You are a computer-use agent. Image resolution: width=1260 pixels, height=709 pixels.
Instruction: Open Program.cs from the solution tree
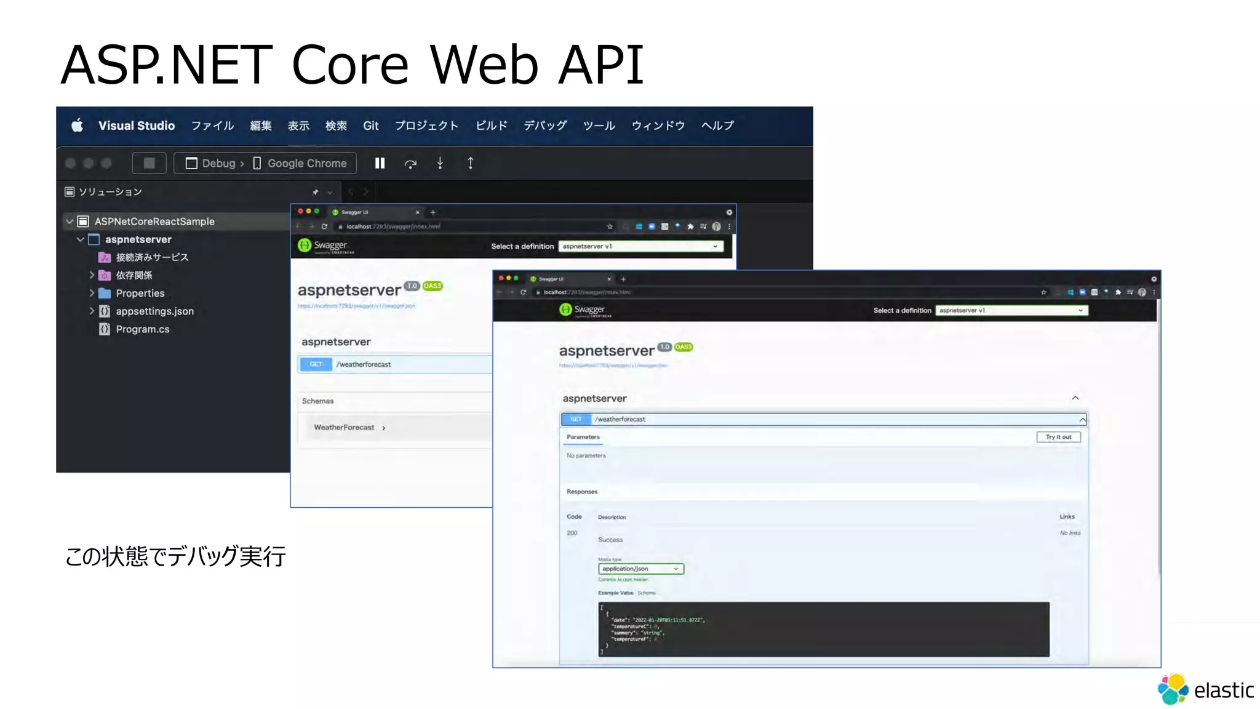[143, 329]
